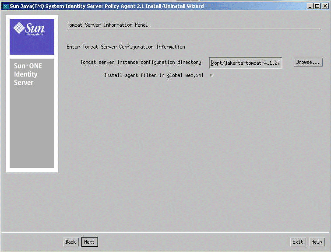
Task: Exit the install wizard
Action: pyautogui.click(x=298, y=242)
